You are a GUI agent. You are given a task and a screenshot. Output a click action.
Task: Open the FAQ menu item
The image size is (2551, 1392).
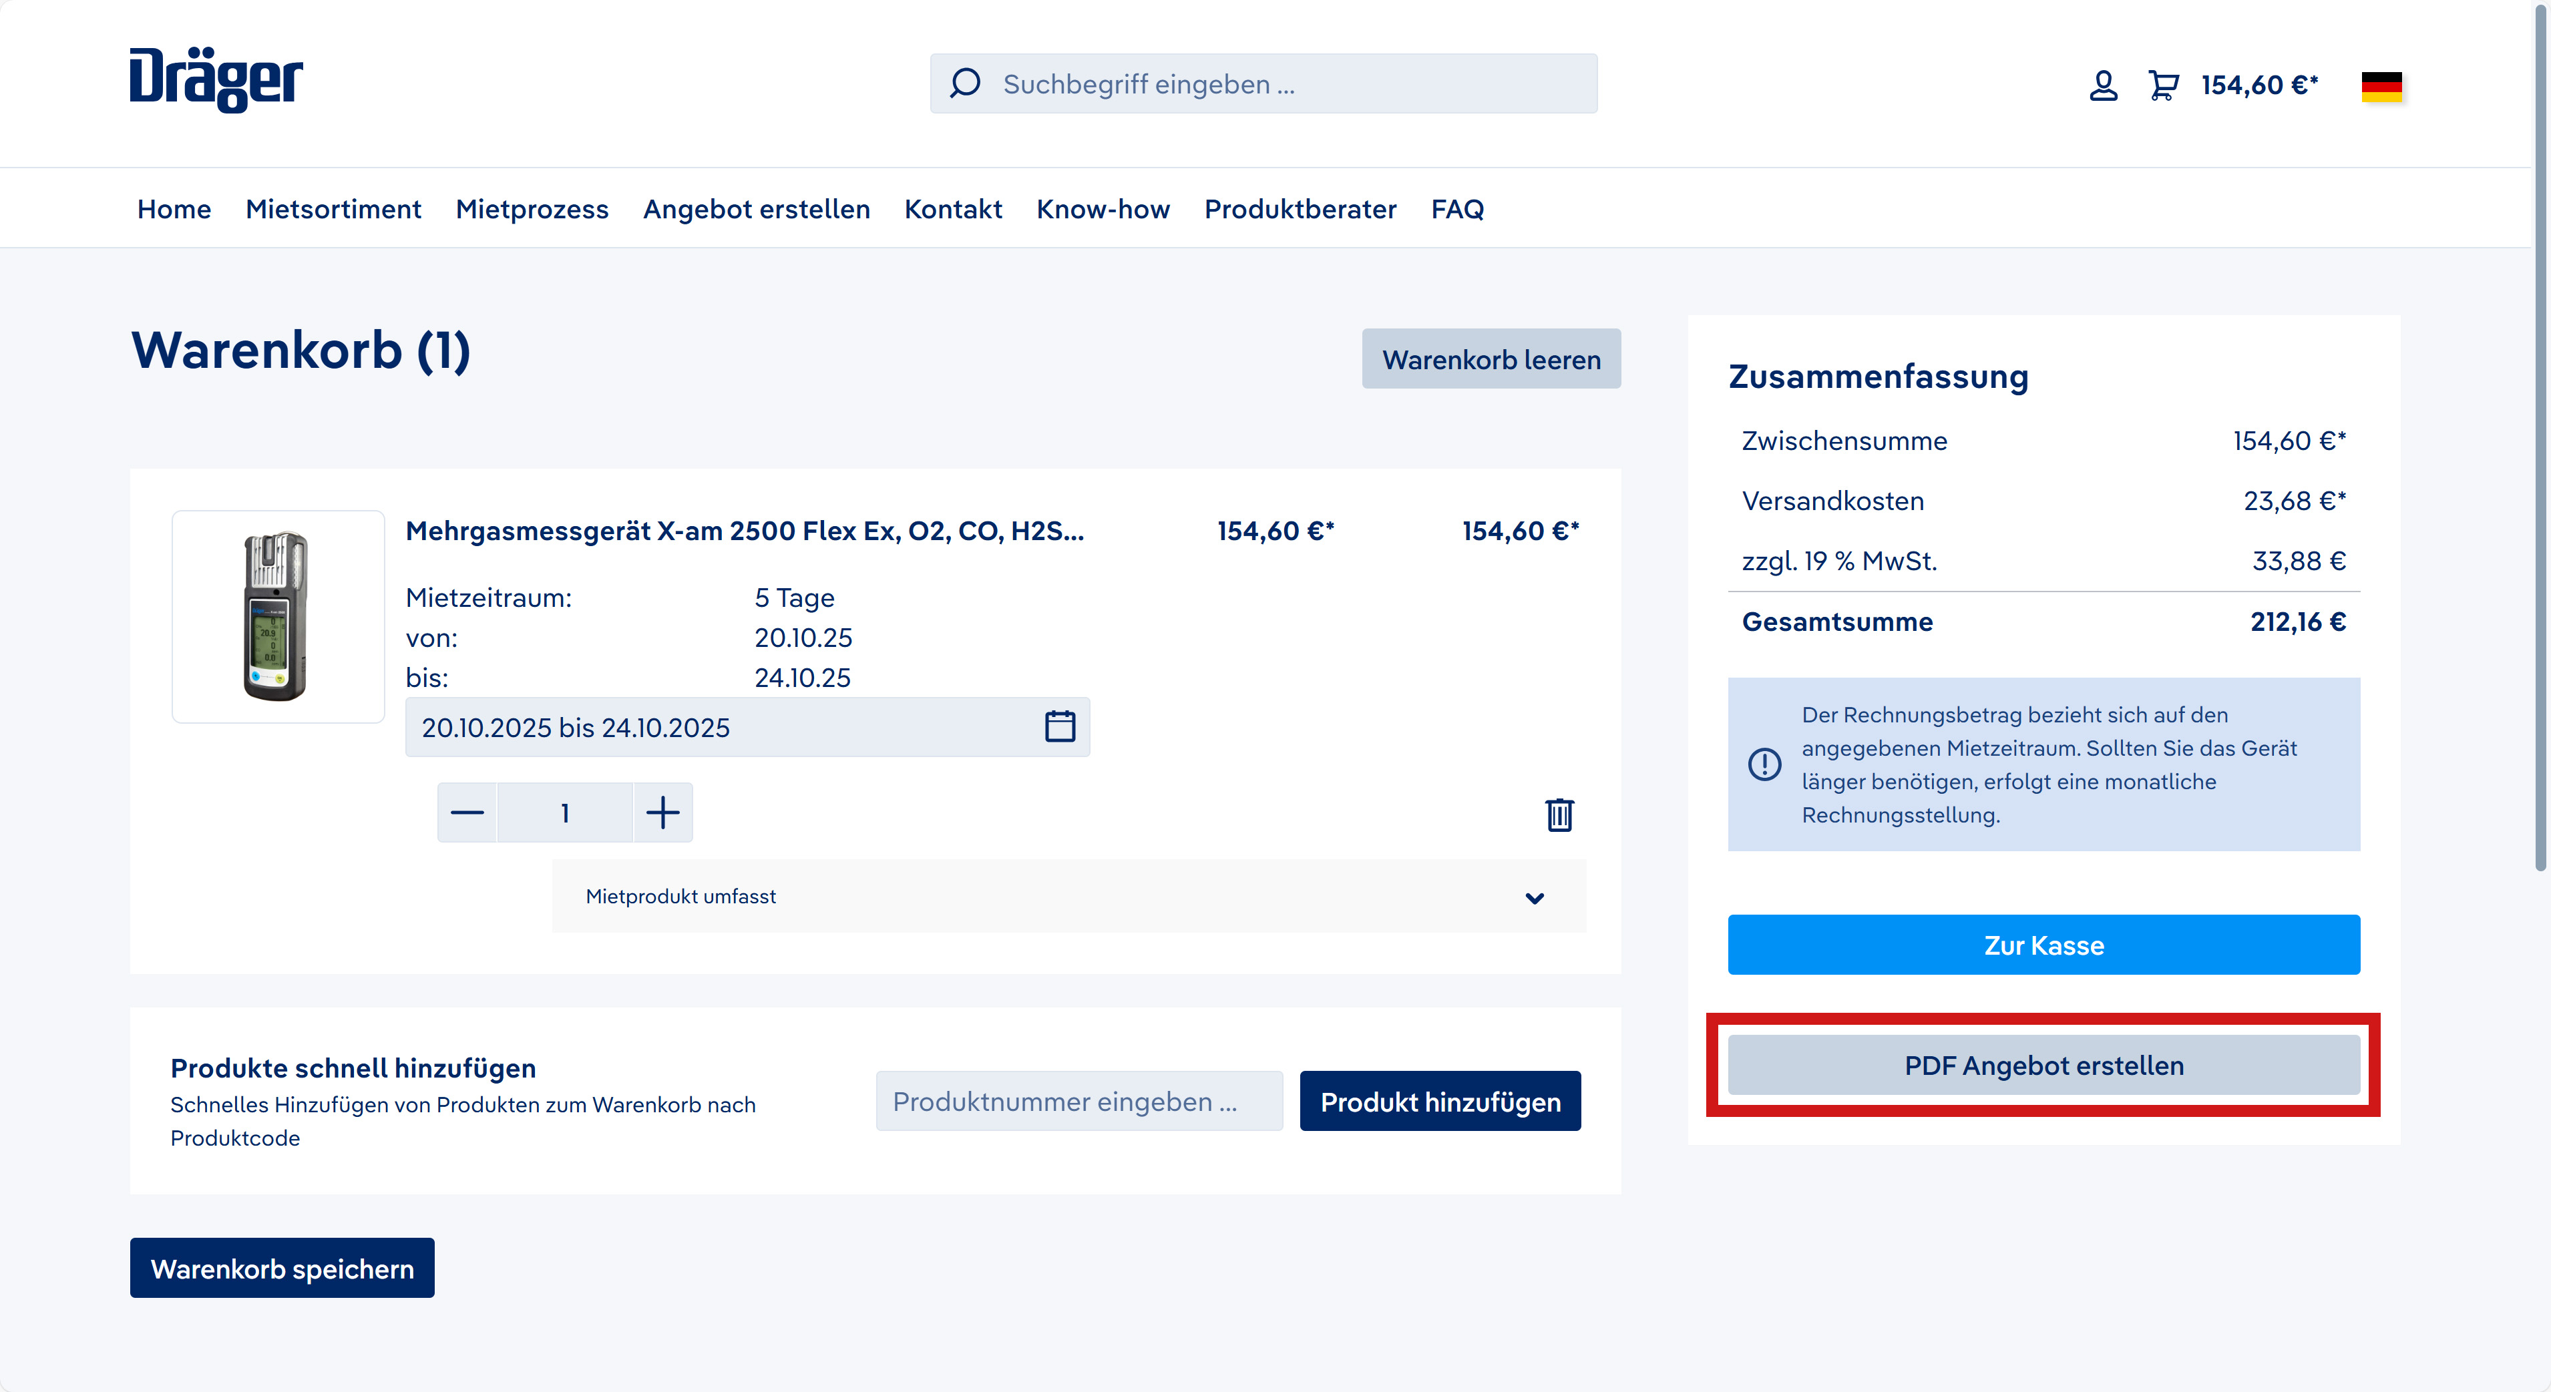pos(1456,209)
